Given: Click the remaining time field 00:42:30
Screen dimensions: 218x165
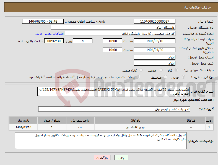Looking at the screenshot, I should click(x=54, y=41).
